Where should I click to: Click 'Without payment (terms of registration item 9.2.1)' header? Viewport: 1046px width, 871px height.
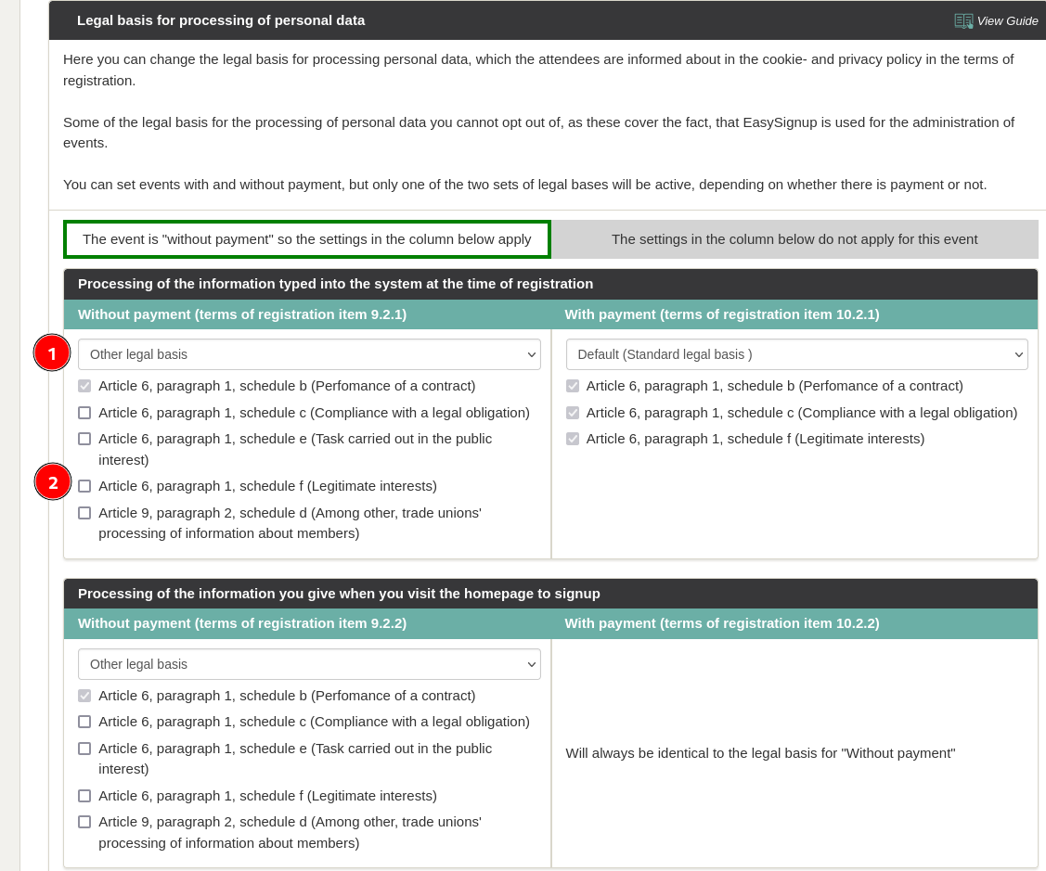(242, 314)
